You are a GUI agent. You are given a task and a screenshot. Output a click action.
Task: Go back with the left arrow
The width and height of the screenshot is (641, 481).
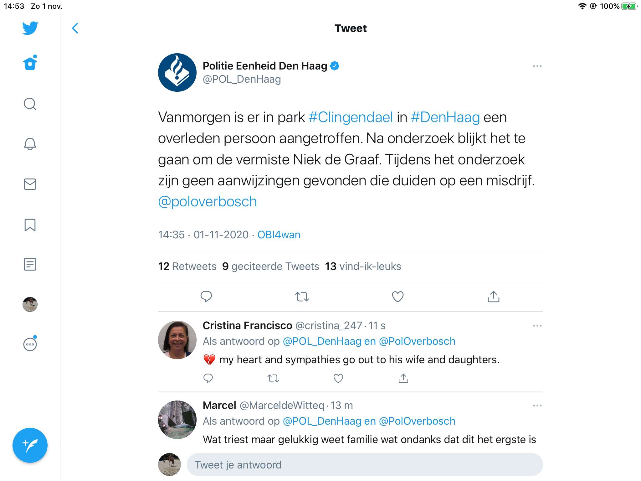(75, 28)
